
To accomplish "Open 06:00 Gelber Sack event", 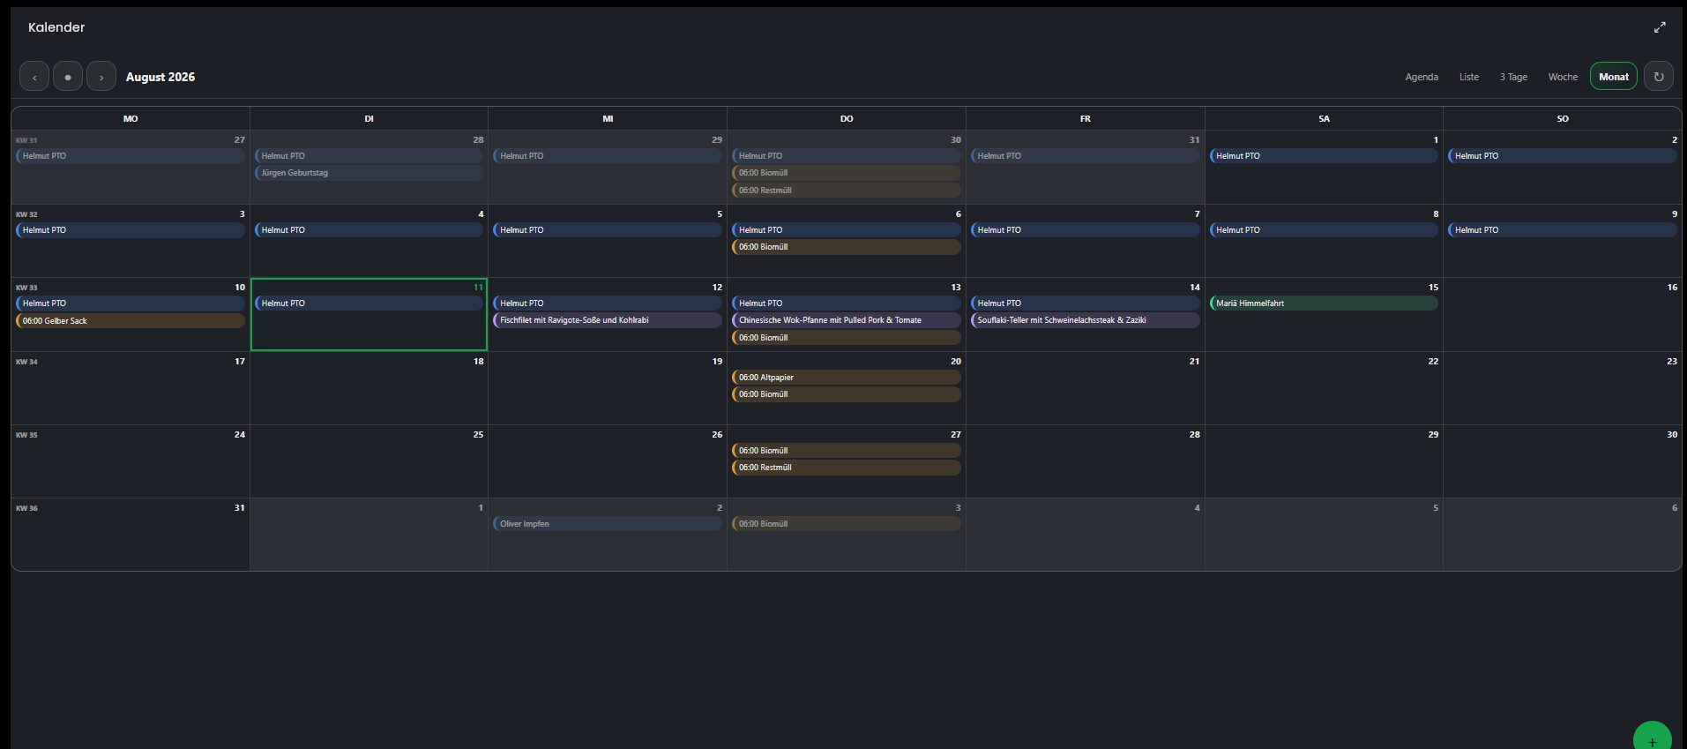I will 131,321.
